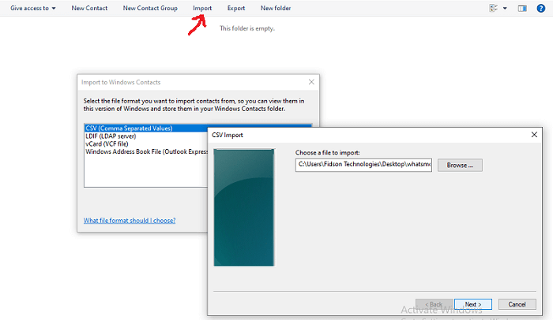
Task: Create a New Contact Group
Action: click(x=150, y=8)
